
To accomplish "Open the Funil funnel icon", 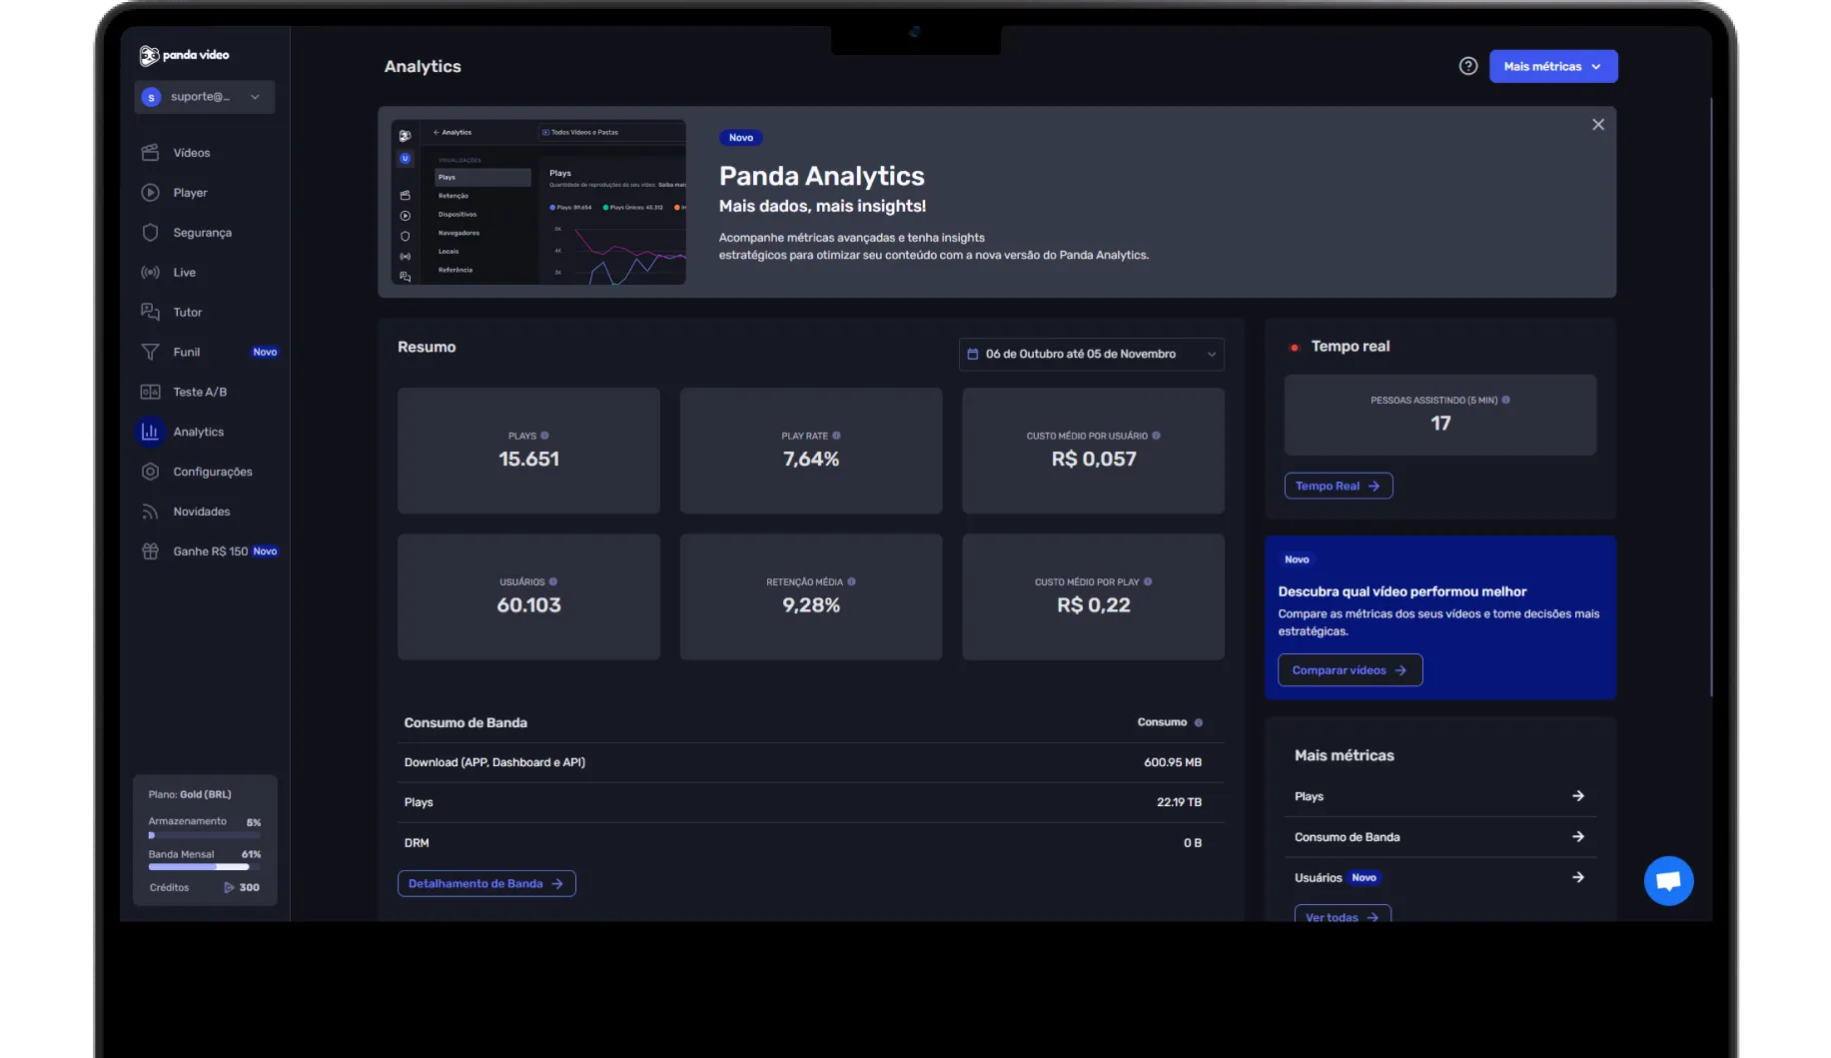I will pyautogui.click(x=150, y=352).
